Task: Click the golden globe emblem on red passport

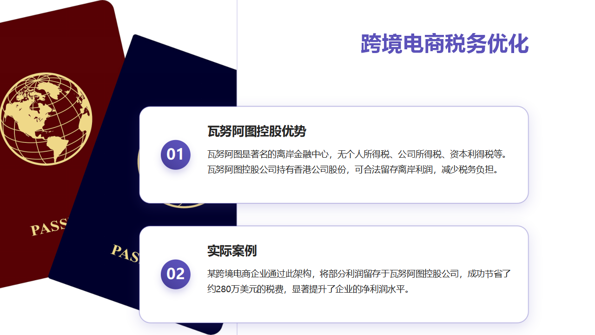Action: point(45,119)
